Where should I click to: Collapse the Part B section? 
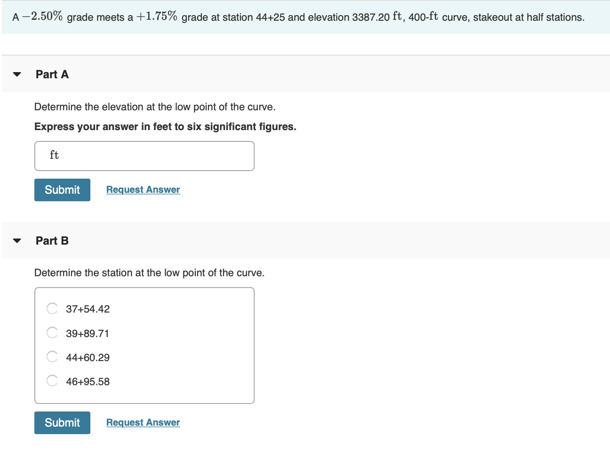pos(16,240)
